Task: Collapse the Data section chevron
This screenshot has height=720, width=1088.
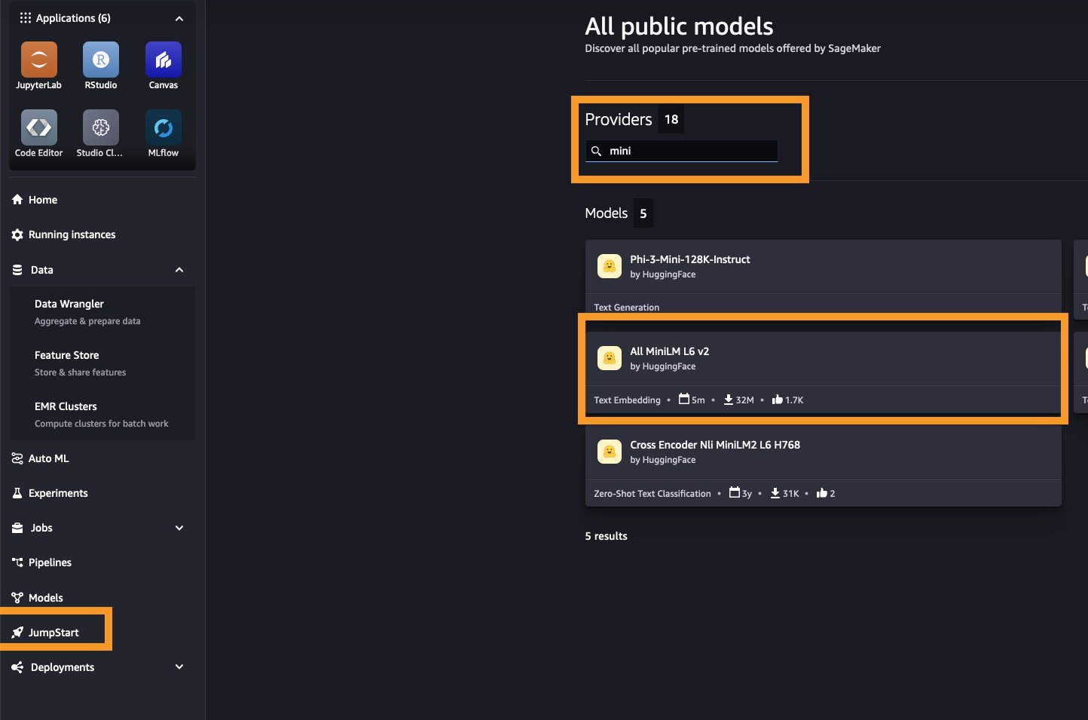Action: coord(179,270)
